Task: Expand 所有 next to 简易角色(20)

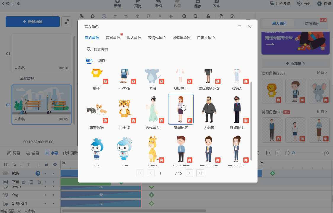Action: coord(322,112)
